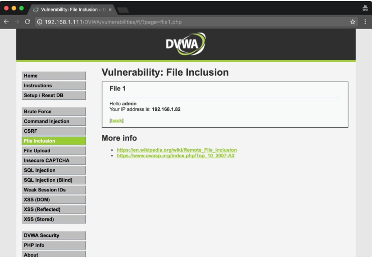Follow the back link in File 1 box
The width and height of the screenshot is (372, 258).
point(116,121)
